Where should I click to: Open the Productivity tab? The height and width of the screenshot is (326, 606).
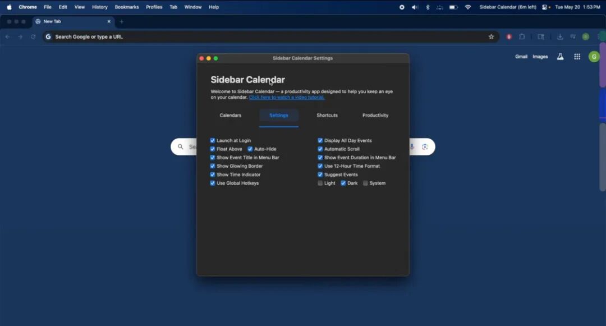tap(375, 116)
